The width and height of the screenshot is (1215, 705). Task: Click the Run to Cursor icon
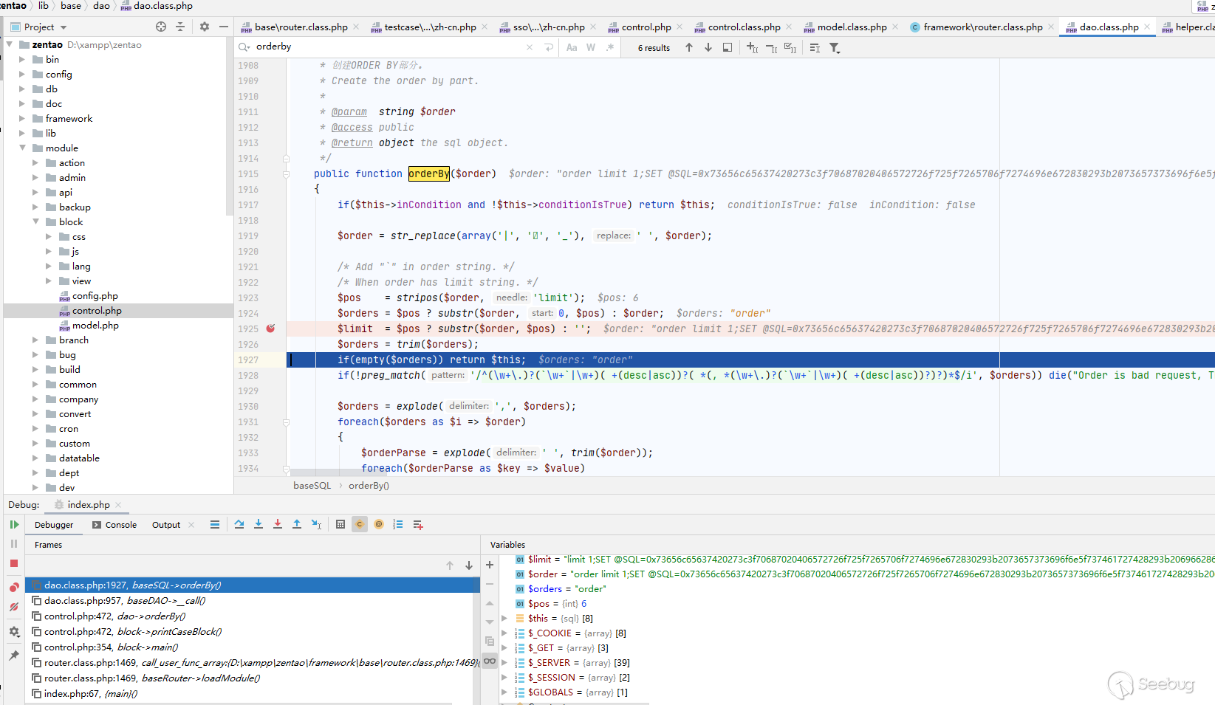point(316,525)
